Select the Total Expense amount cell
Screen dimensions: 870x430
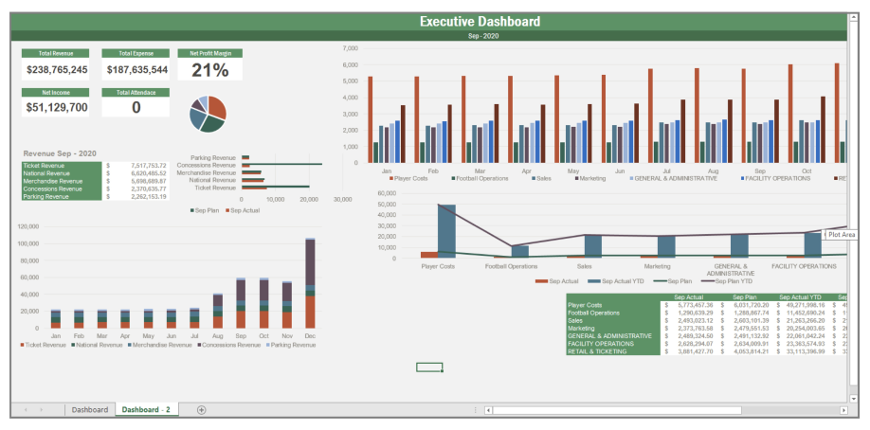136,69
